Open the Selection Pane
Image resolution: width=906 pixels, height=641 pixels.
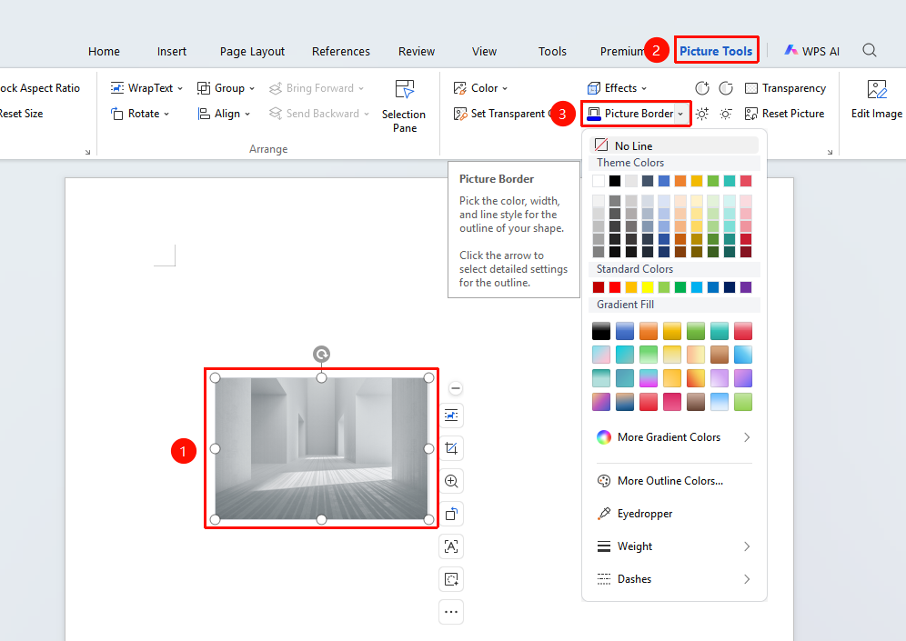(x=404, y=106)
